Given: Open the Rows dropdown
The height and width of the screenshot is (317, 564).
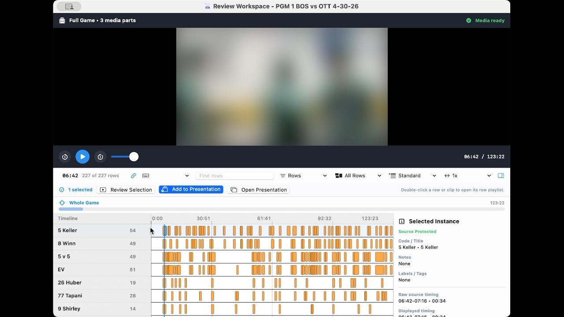Looking at the screenshot, I should coord(304,176).
